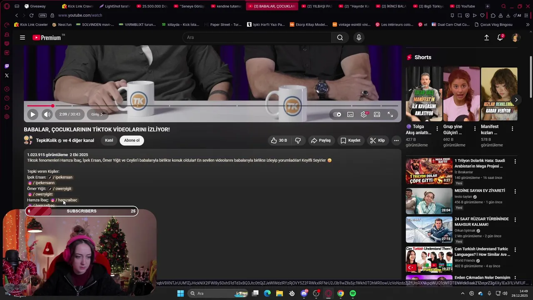Open Google Chrome from the taskbar

click(341, 293)
